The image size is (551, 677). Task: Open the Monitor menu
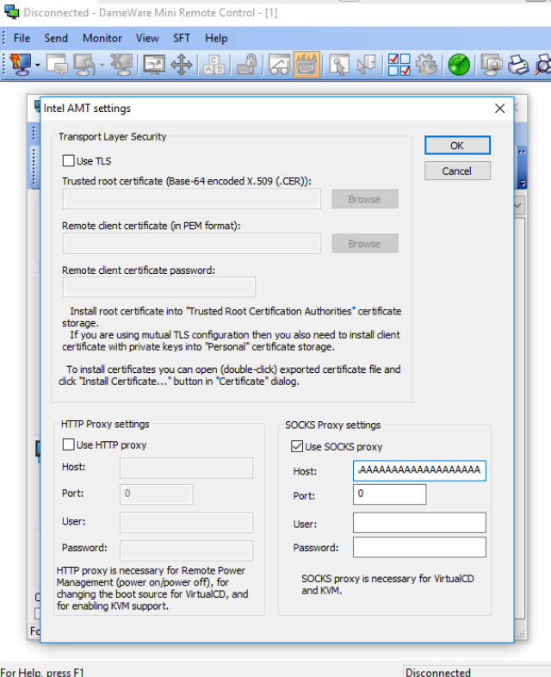tap(102, 38)
